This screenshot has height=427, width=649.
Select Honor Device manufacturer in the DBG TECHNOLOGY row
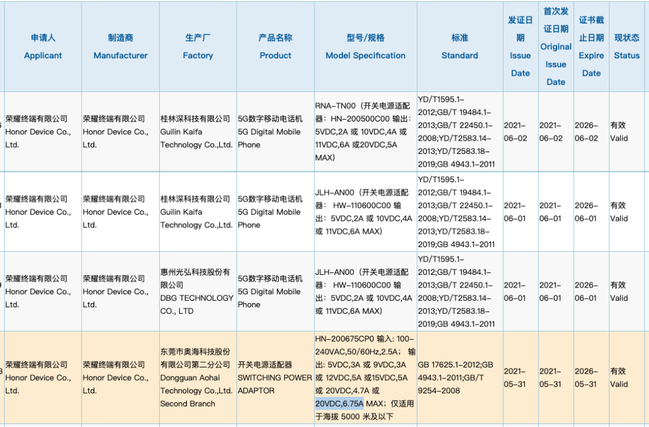click(120, 291)
